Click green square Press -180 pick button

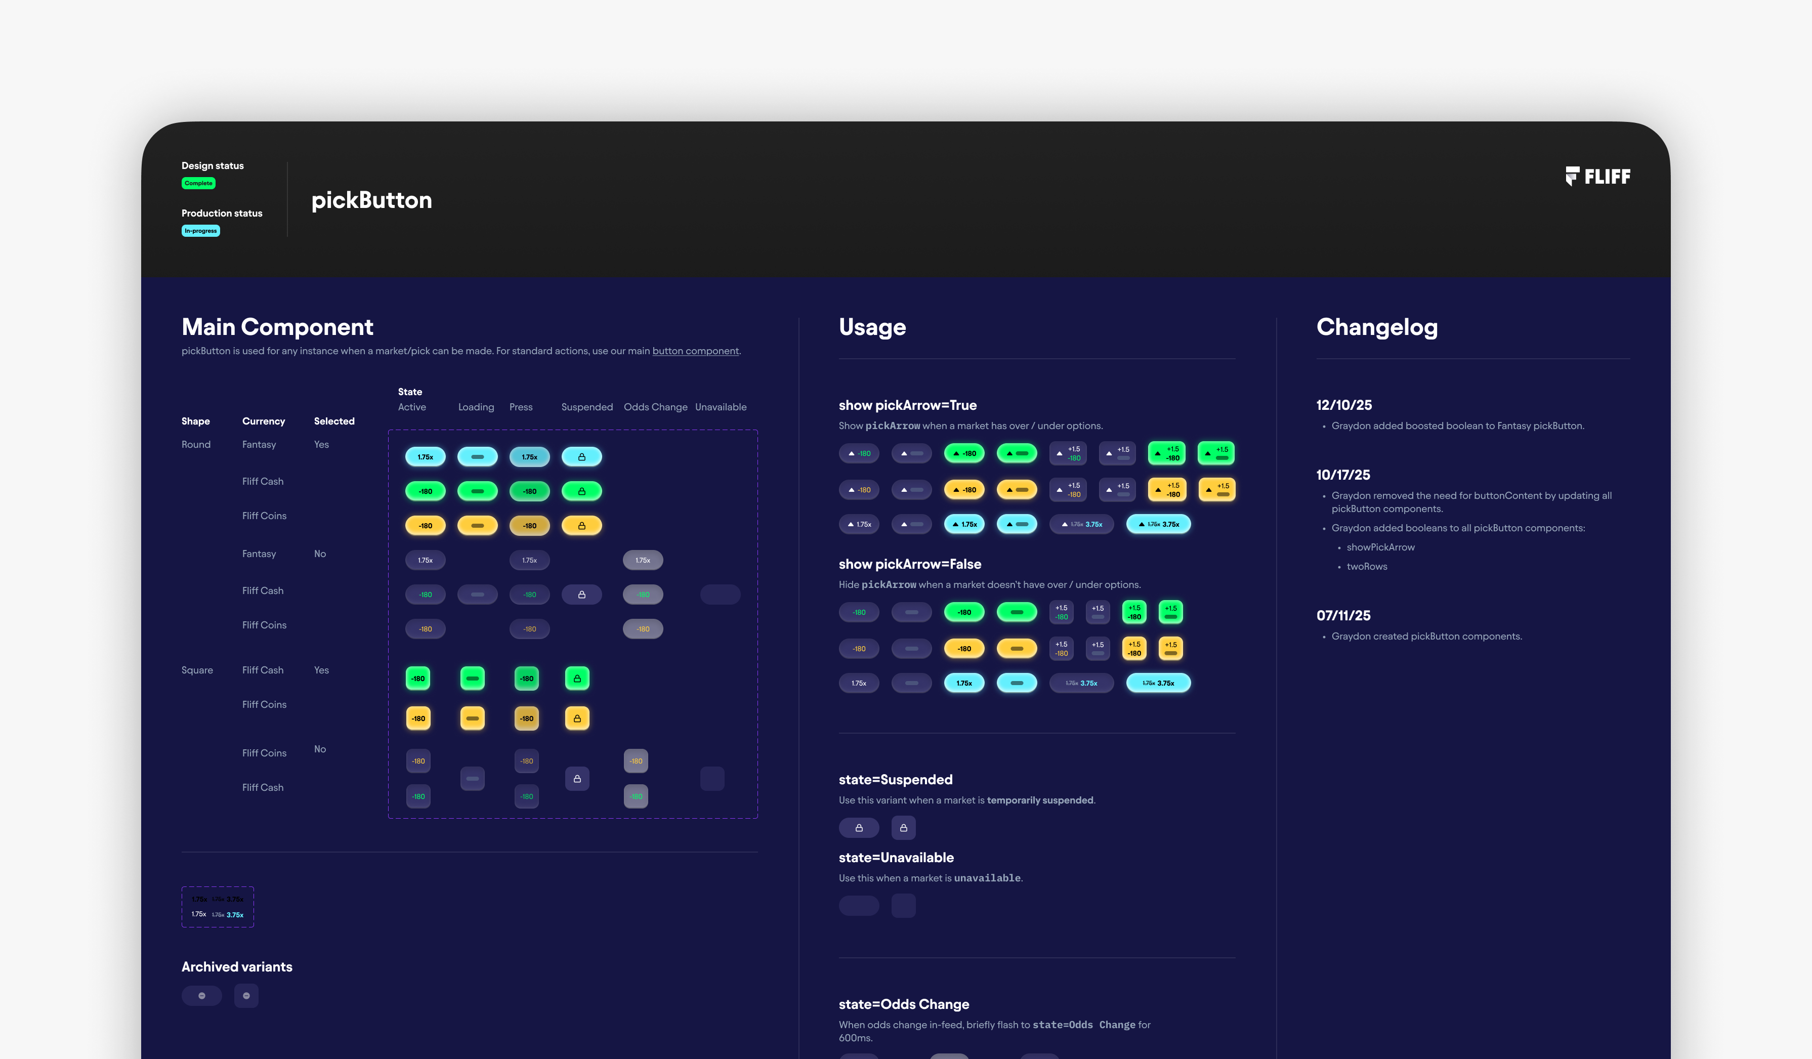(526, 679)
